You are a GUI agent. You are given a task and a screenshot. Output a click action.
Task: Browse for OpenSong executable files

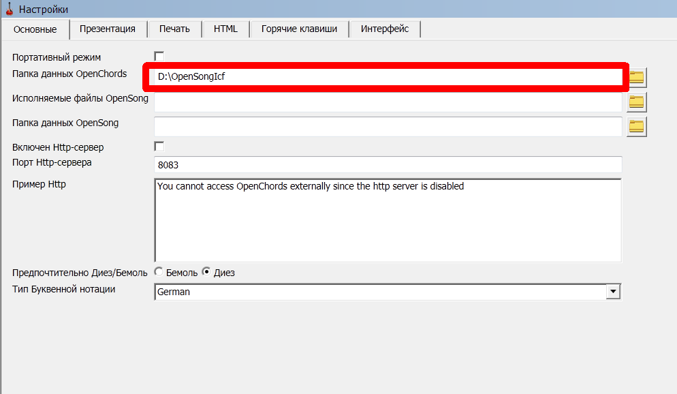[635, 102]
